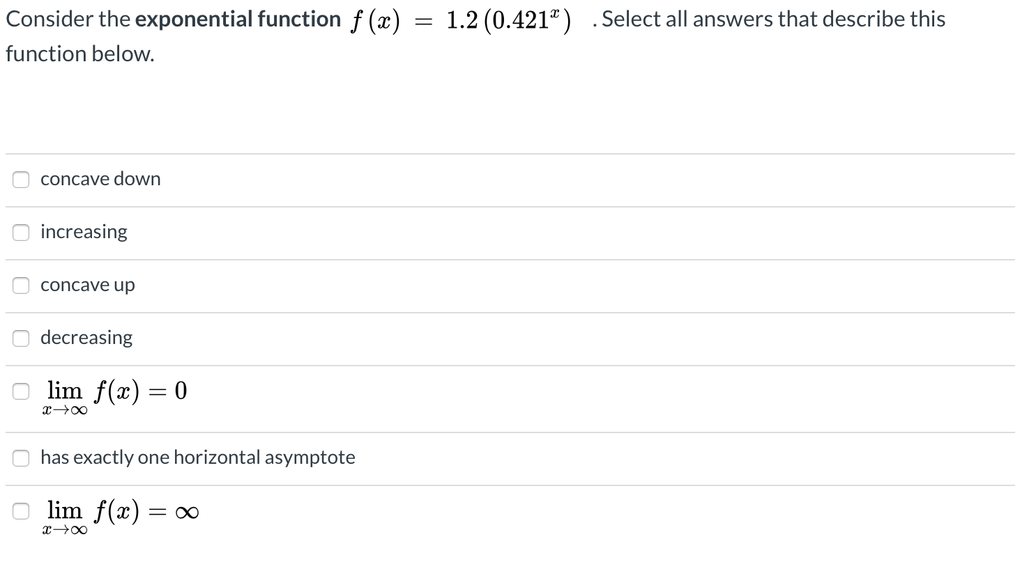Check 'has exactly one horizontal asymptote'
The image size is (1036, 578).
21,458
